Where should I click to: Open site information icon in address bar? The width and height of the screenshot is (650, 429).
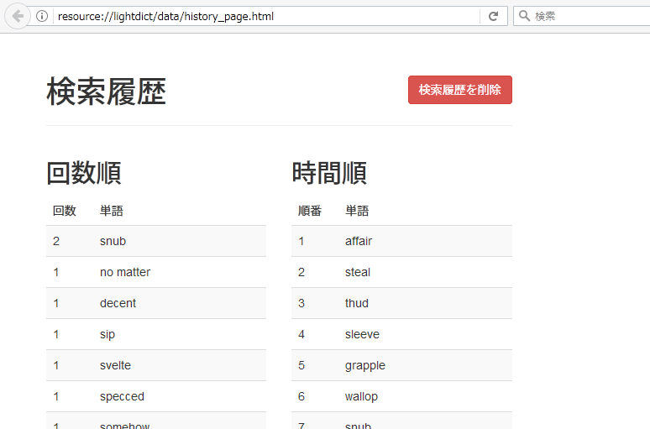coord(42,16)
